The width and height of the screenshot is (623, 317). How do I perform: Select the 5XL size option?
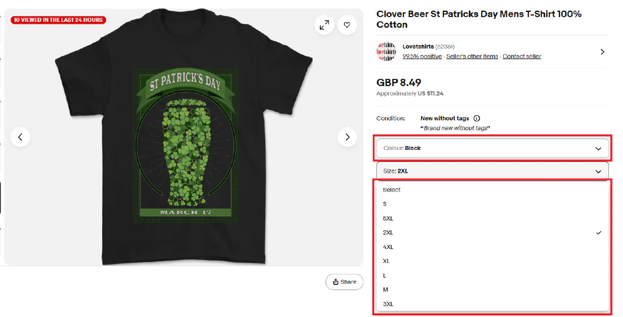click(388, 218)
